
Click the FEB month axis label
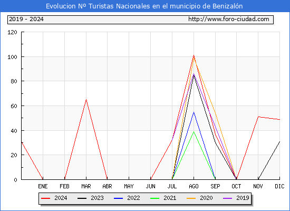click(64, 186)
